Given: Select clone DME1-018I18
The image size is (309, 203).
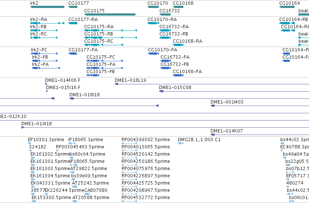Looking at the screenshot, I should [189, 98].
